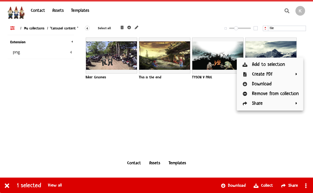
Task: Click Collect button in bottom bar
Action: (263, 185)
